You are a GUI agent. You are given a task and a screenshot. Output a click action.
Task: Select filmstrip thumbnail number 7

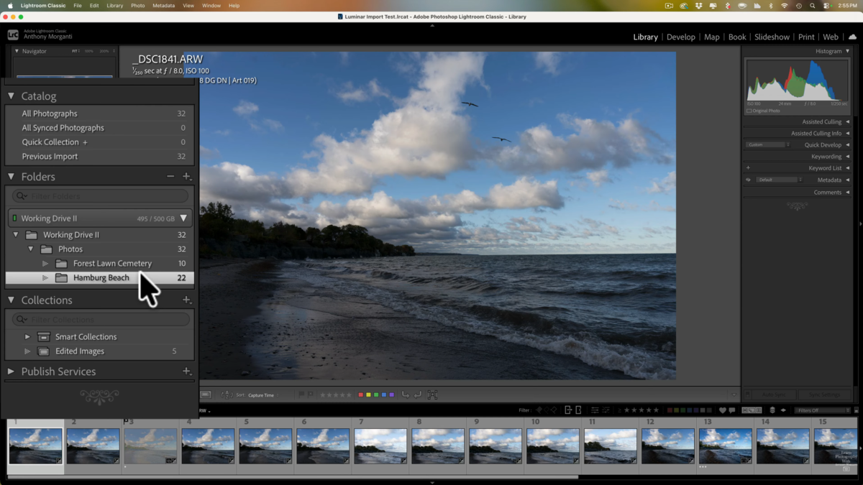coord(380,445)
